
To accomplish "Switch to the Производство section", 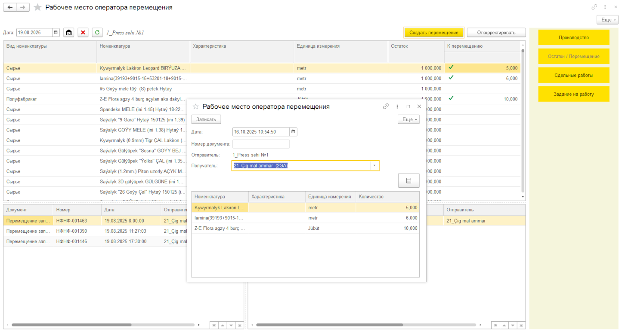I will (573, 37).
